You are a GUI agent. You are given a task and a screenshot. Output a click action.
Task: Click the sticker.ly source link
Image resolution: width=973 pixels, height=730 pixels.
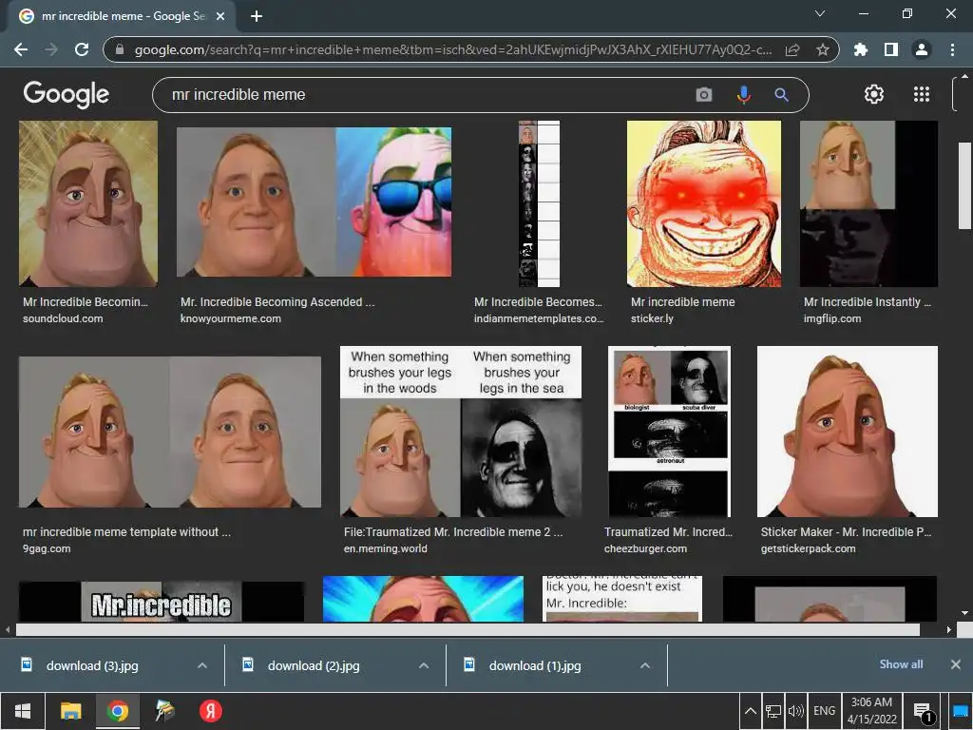tap(652, 318)
